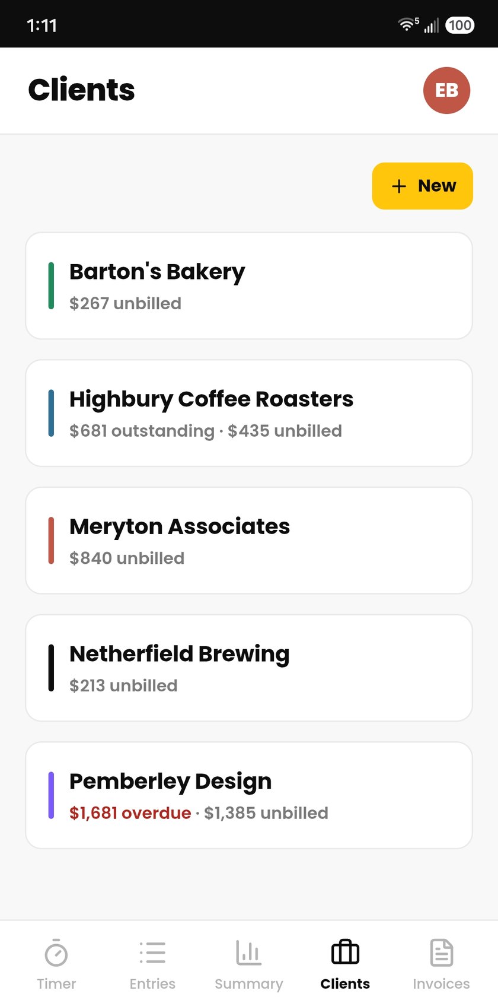Open Meryton Associates client card
The height and width of the screenshot is (997, 498).
249,541
